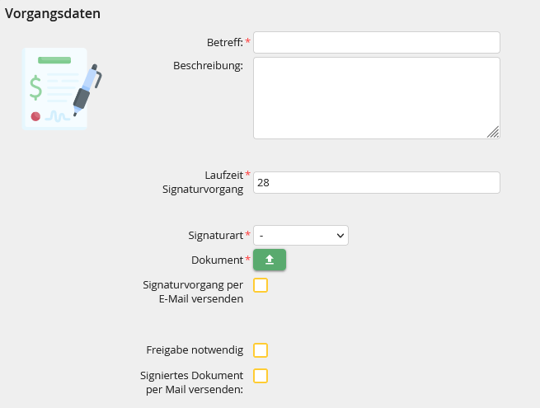
Task: Click the Signaturart label text
Action: click(x=215, y=236)
